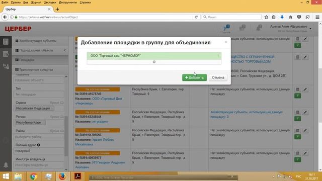Bookmark this page with the star icon
The width and height of the screenshot is (322, 181).
(x=266, y=17)
